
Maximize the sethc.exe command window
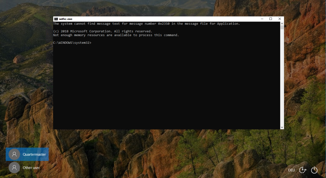[x=271, y=19]
